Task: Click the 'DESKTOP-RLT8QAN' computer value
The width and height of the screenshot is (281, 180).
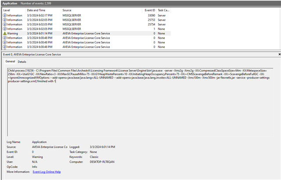Action: [102, 162]
